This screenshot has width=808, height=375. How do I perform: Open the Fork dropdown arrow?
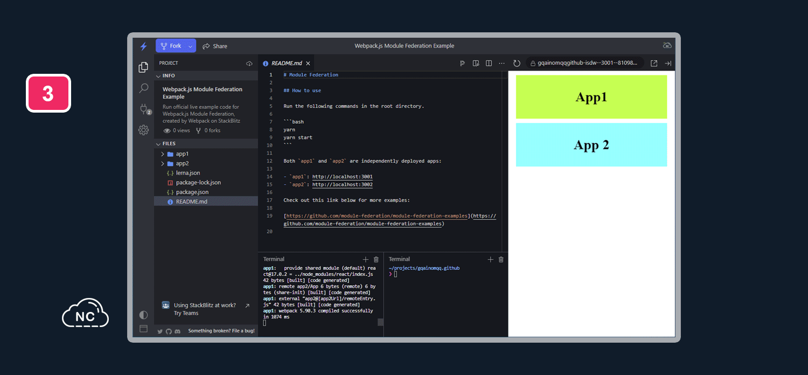[x=190, y=46]
